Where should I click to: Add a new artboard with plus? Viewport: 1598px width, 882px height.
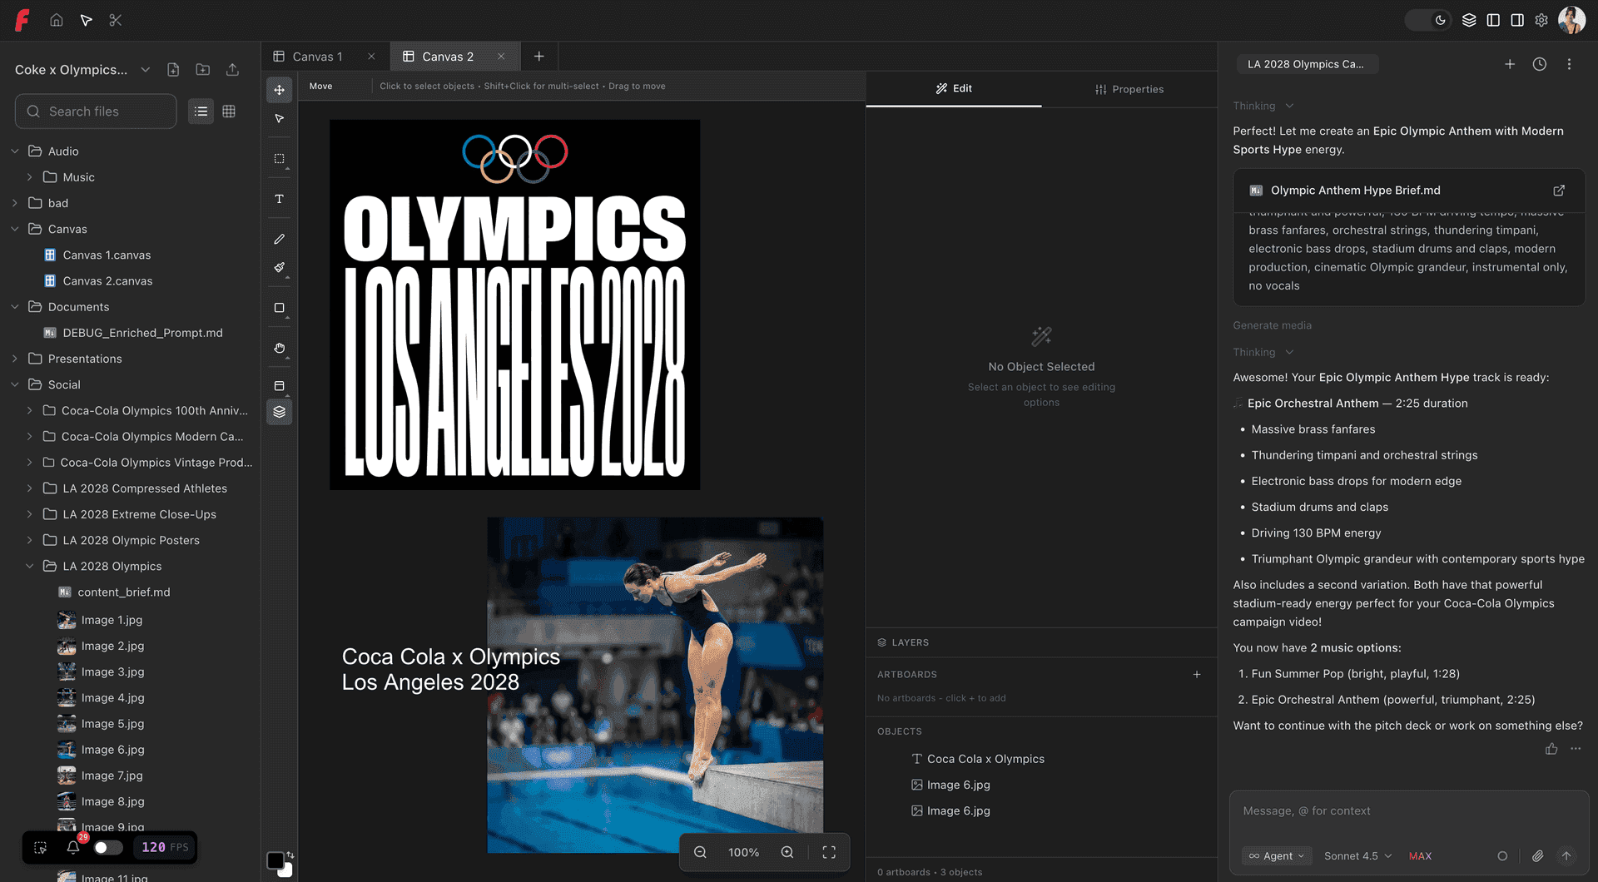[1196, 675]
